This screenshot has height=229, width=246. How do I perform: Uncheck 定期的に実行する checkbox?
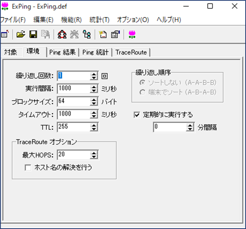[x=137, y=115]
